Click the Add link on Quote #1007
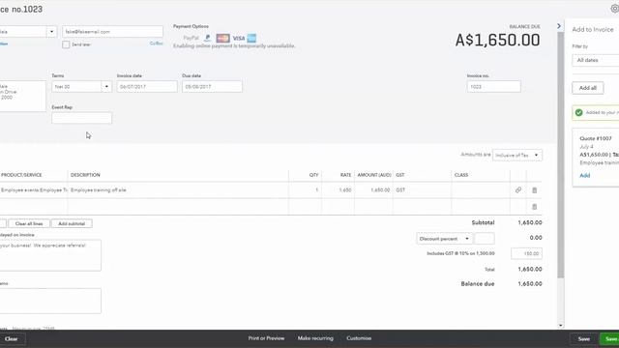 (584, 176)
